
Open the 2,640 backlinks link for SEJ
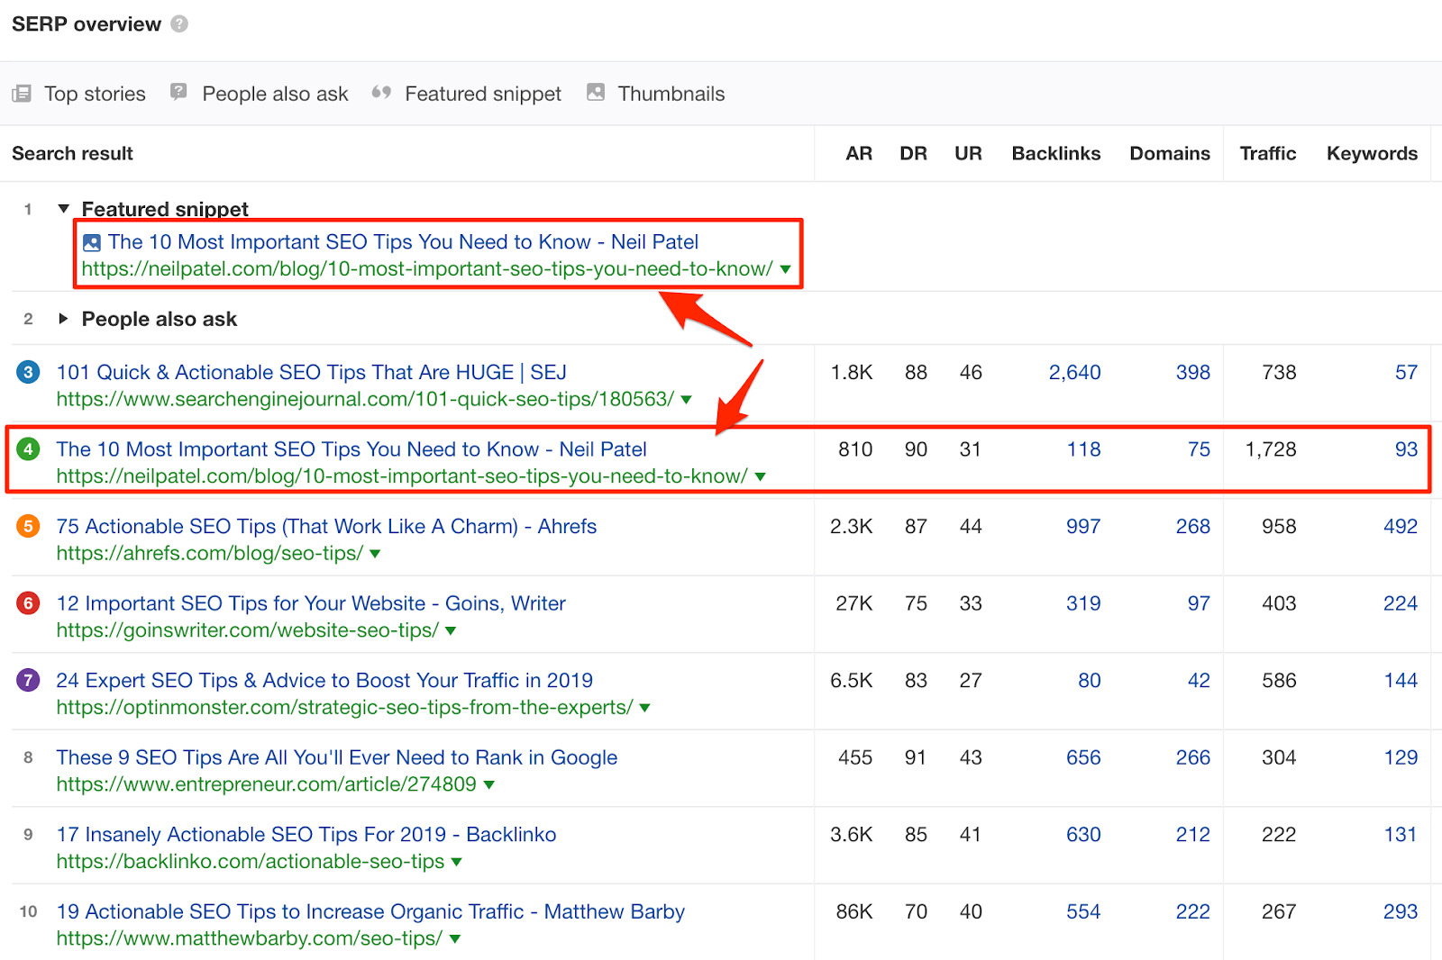point(1074,372)
